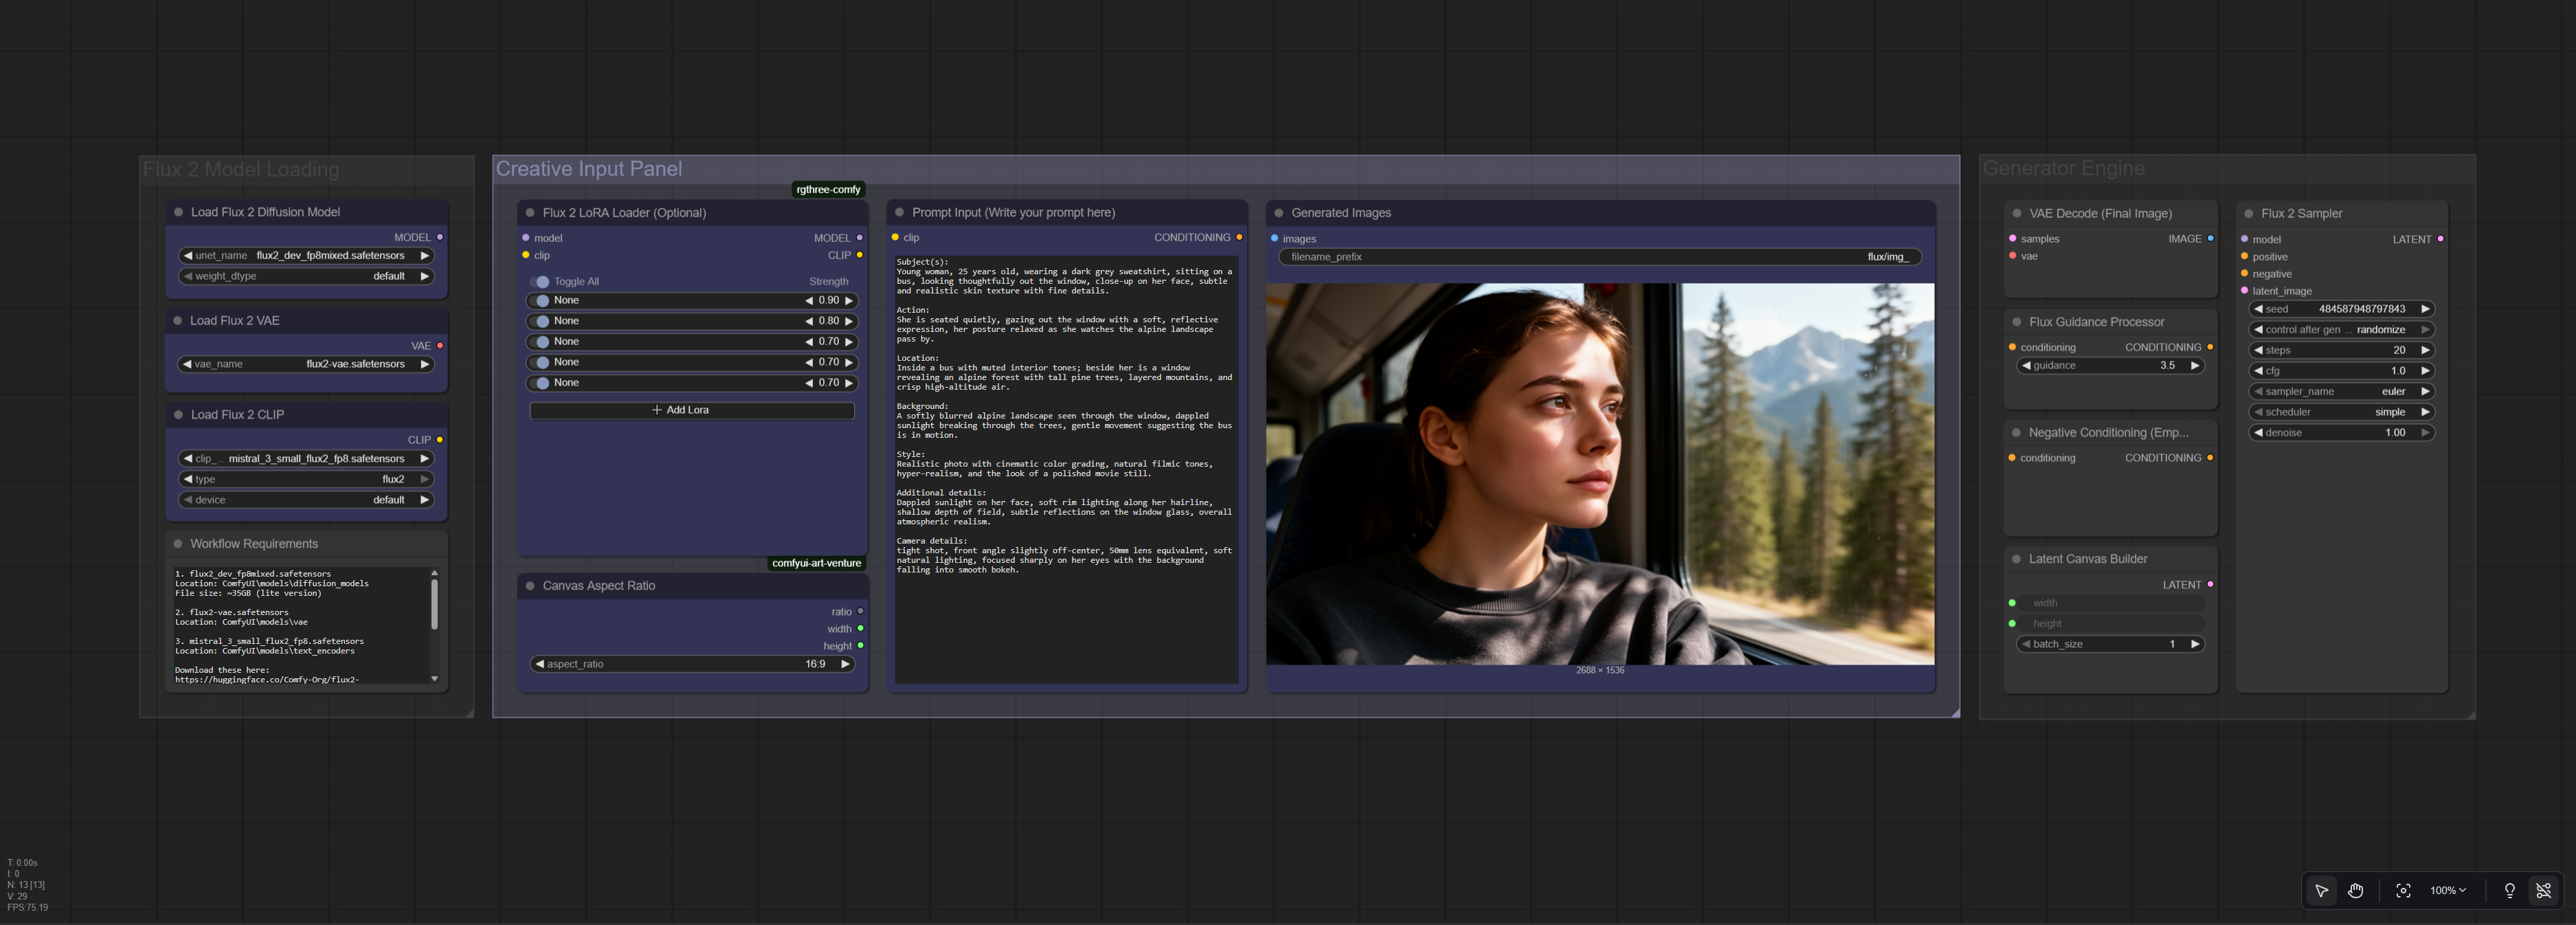Toggle the lightbulb focus mode icon

tap(2509, 890)
